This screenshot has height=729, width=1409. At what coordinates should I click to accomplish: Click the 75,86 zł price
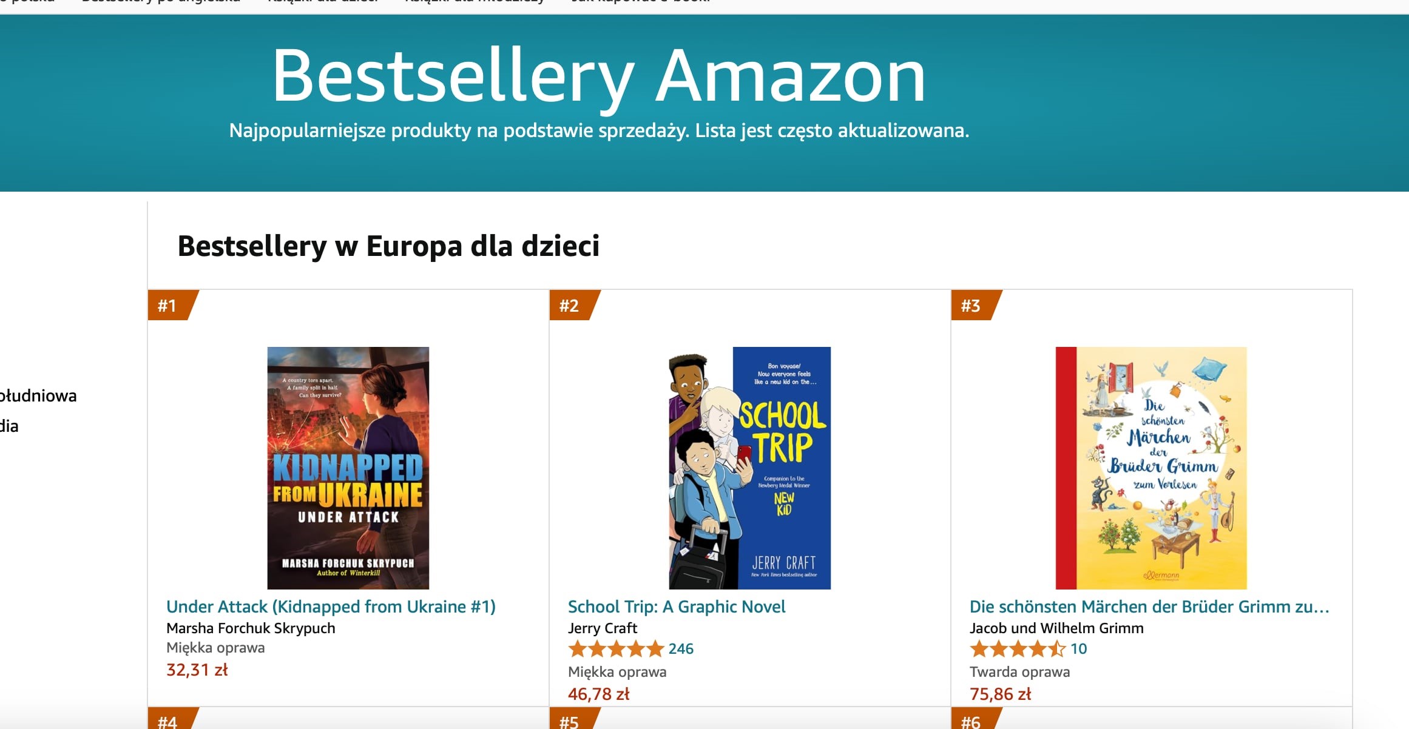1001,694
